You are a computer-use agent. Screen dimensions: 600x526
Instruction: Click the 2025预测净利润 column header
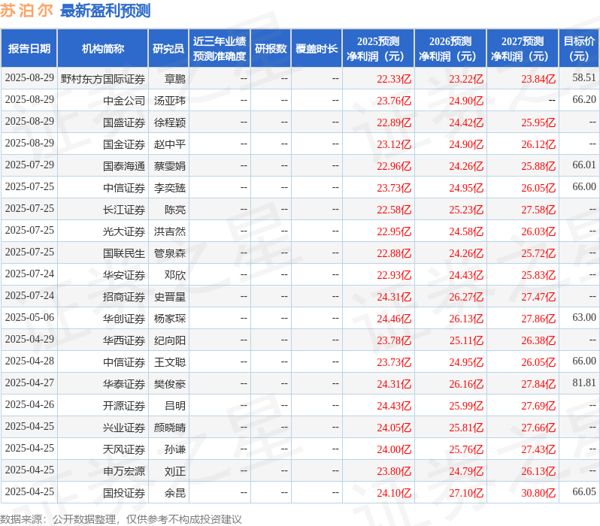tap(378, 49)
